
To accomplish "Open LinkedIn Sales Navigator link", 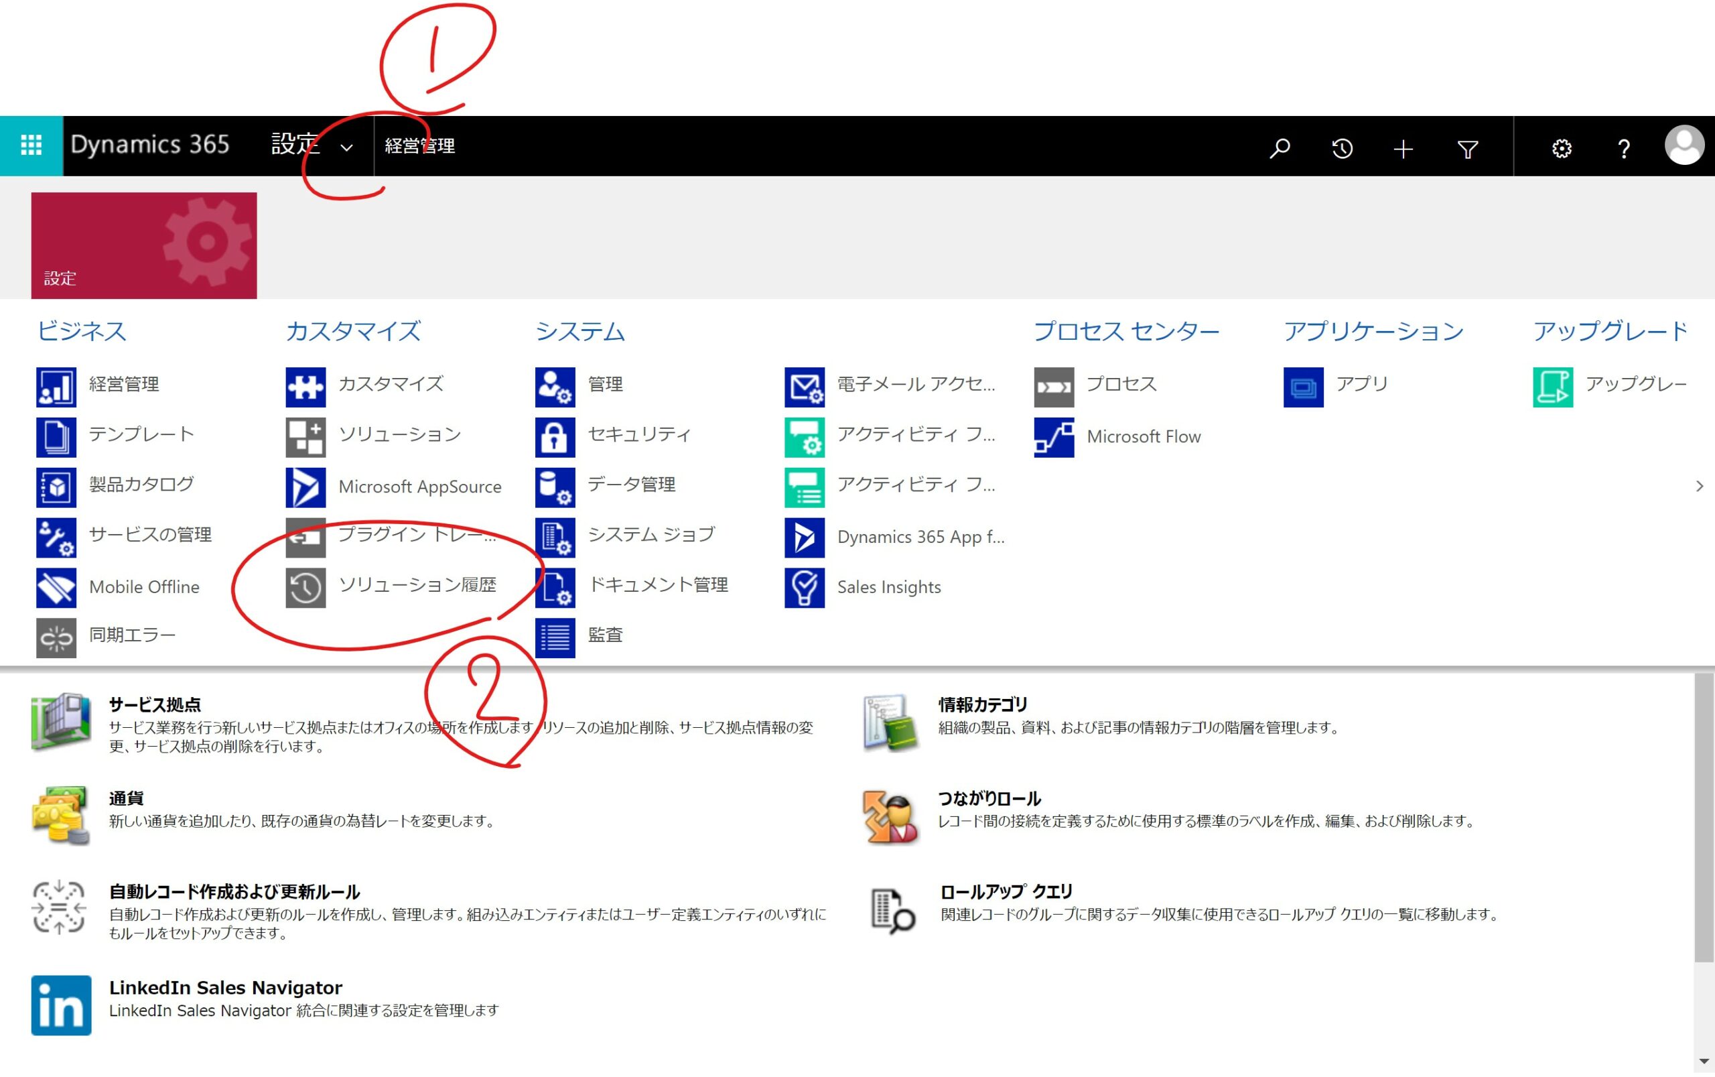I will pos(226,987).
